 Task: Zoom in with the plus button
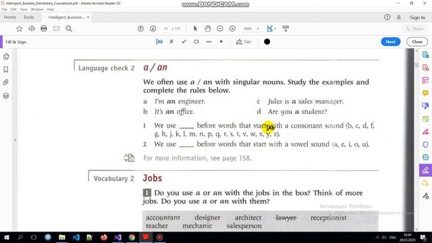tap(232, 28)
